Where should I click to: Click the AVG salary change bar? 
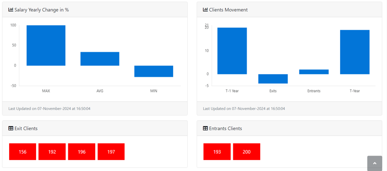point(100,59)
